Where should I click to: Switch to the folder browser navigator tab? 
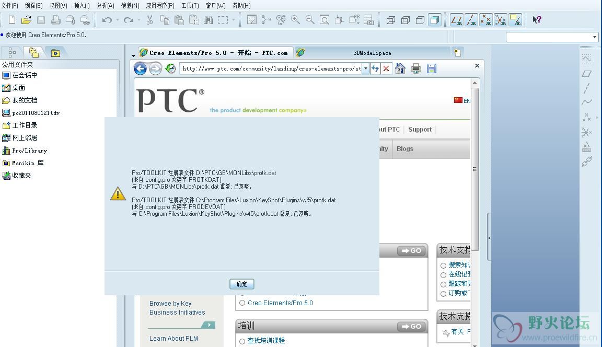34,53
